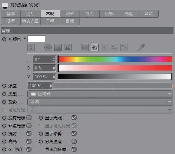Open the 噪波 tab
Image resolution: width=175 pixels, height=154 pixels.
click(11, 21)
